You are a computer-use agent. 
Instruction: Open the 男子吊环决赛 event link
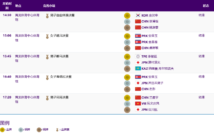click(59, 97)
